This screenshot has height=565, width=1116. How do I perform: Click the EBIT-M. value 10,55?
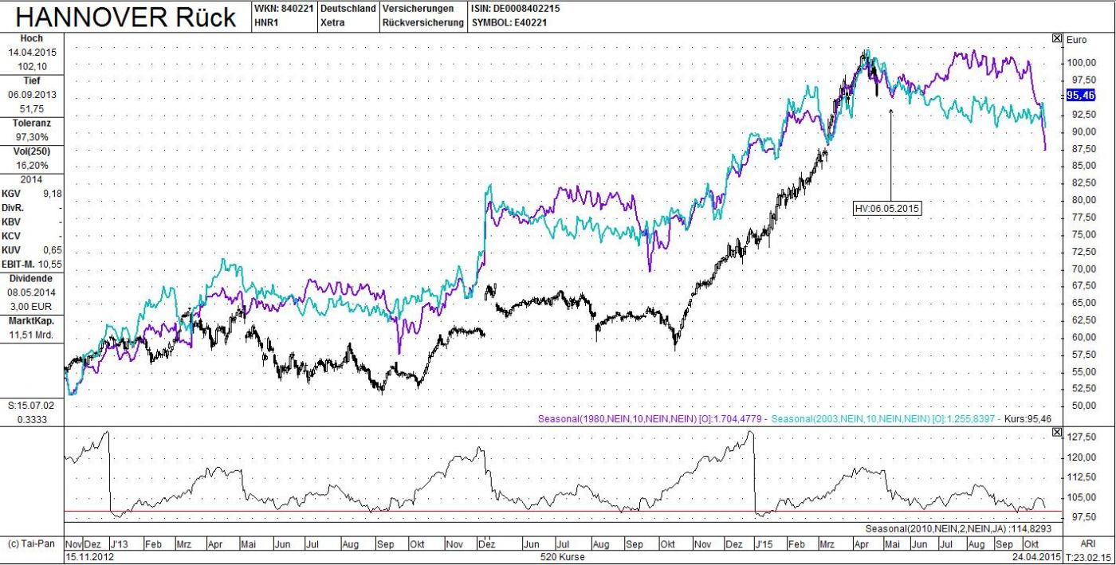(49, 264)
